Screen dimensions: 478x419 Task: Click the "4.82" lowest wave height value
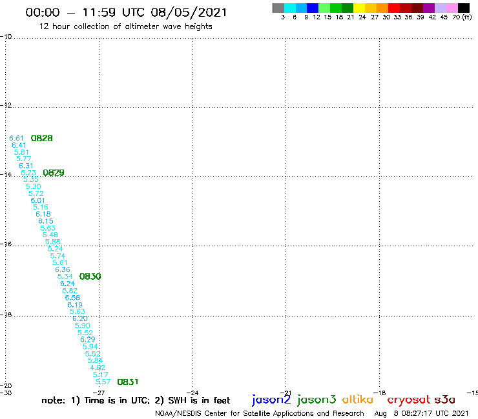(98, 367)
